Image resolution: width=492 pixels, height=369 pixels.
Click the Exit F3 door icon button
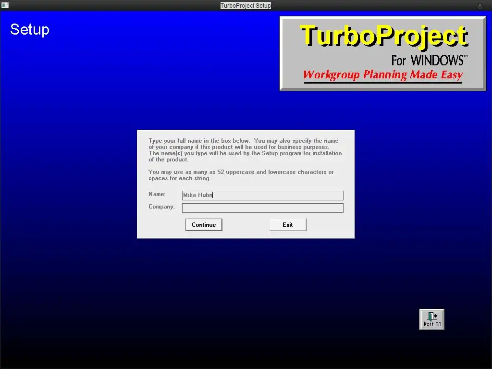tap(432, 319)
